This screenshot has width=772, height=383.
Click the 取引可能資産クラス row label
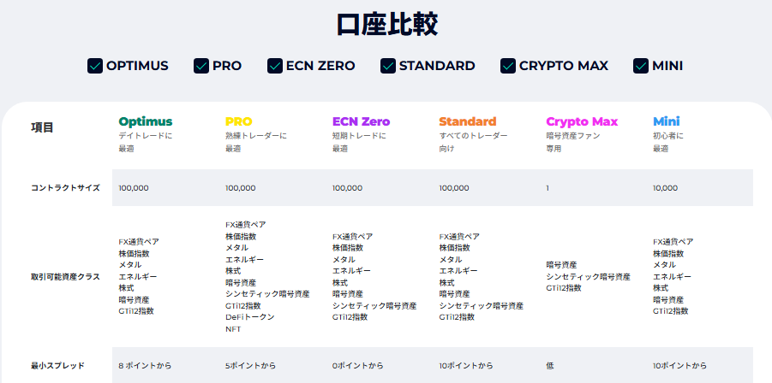click(65, 277)
